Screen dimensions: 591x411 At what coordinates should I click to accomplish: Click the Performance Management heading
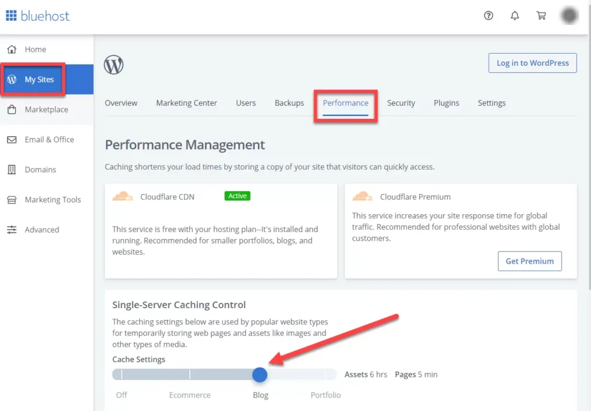click(185, 145)
